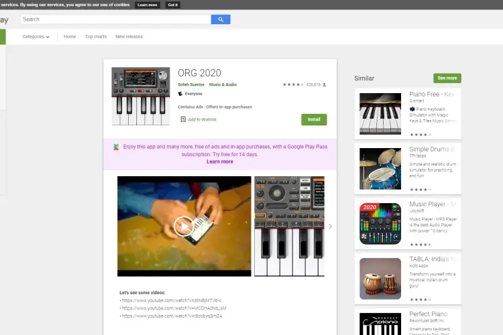
Task: Click the Add to Wishlist text
Action: (202, 119)
